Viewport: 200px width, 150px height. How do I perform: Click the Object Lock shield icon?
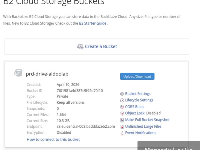tap(122, 113)
